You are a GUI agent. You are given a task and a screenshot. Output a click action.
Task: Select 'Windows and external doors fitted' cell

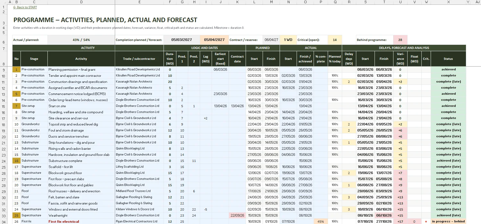point(81,209)
